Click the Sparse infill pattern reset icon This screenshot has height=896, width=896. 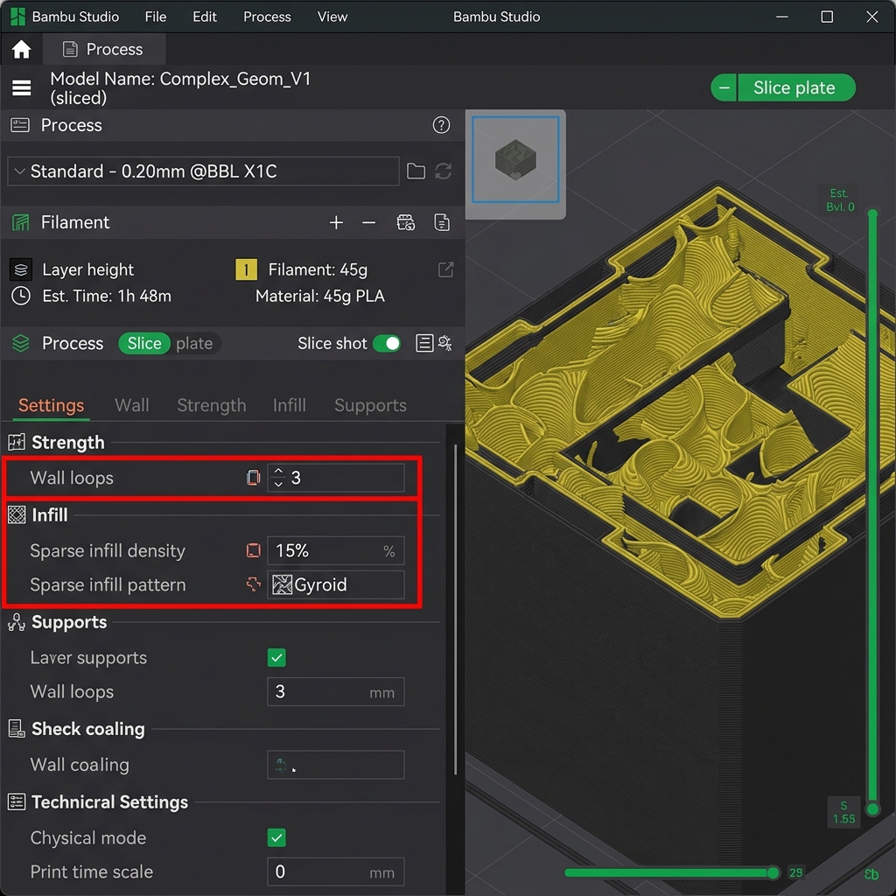pyautogui.click(x=253, y=584)
